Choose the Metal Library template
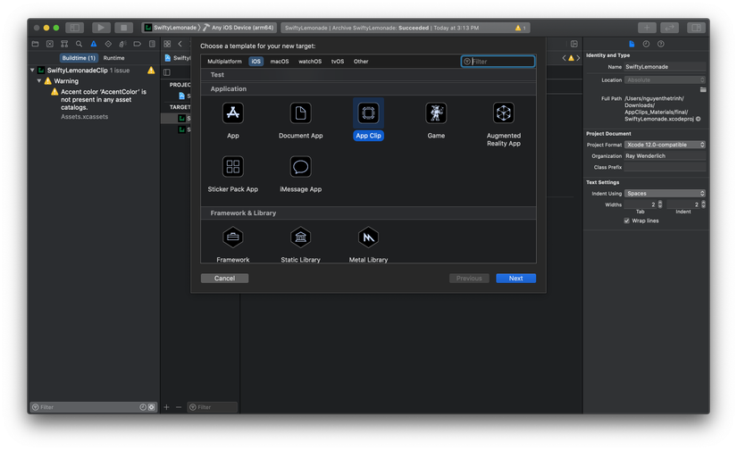737x450 pixels. [368, 237]
